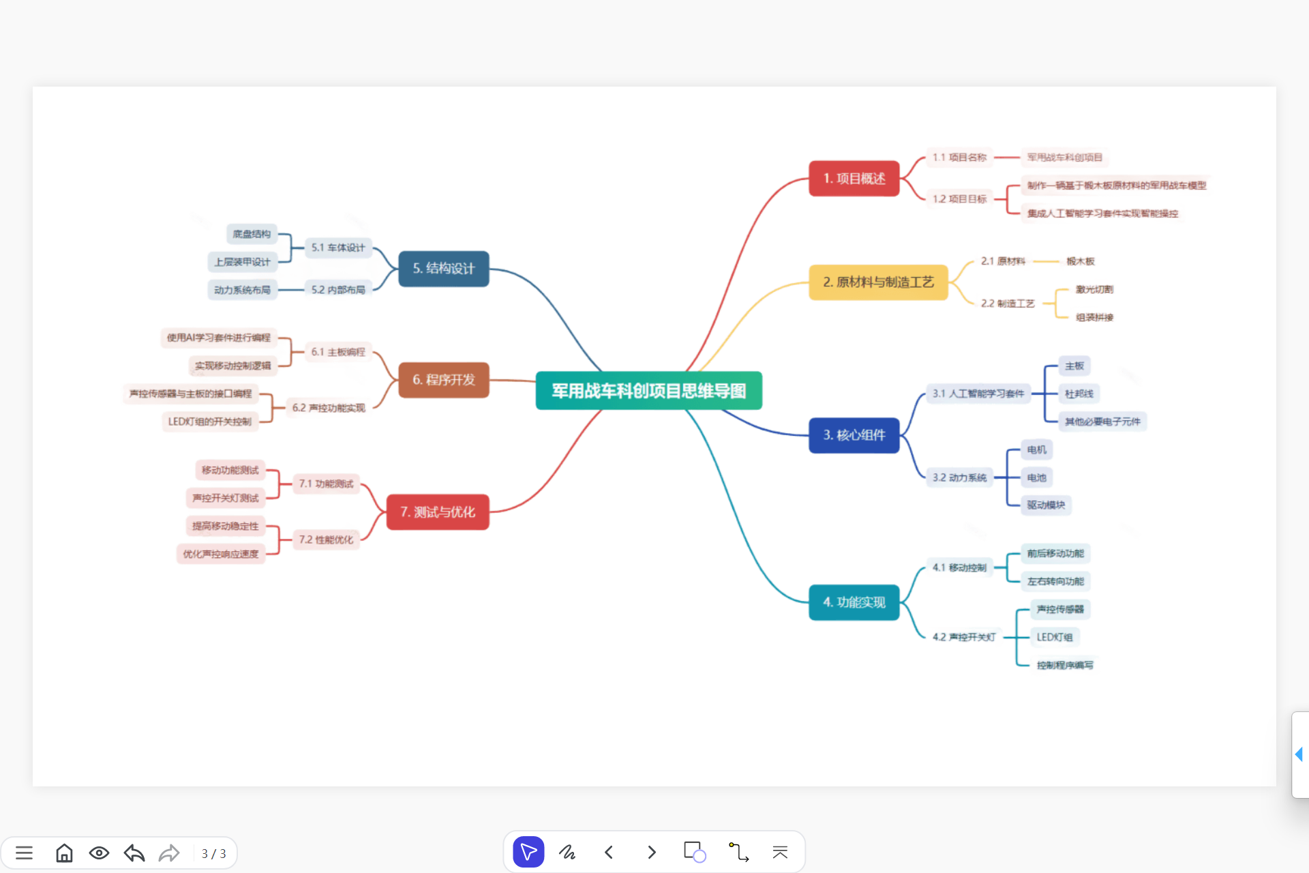Click the subnode 2.2 制造工艺
1309x873 pixels.
[x=1008, y=304]
